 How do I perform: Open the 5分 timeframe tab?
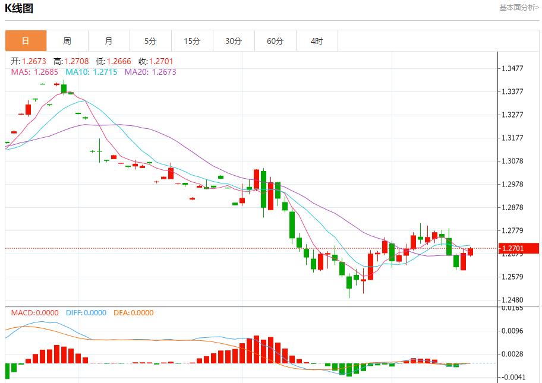[x=150, y=41]
